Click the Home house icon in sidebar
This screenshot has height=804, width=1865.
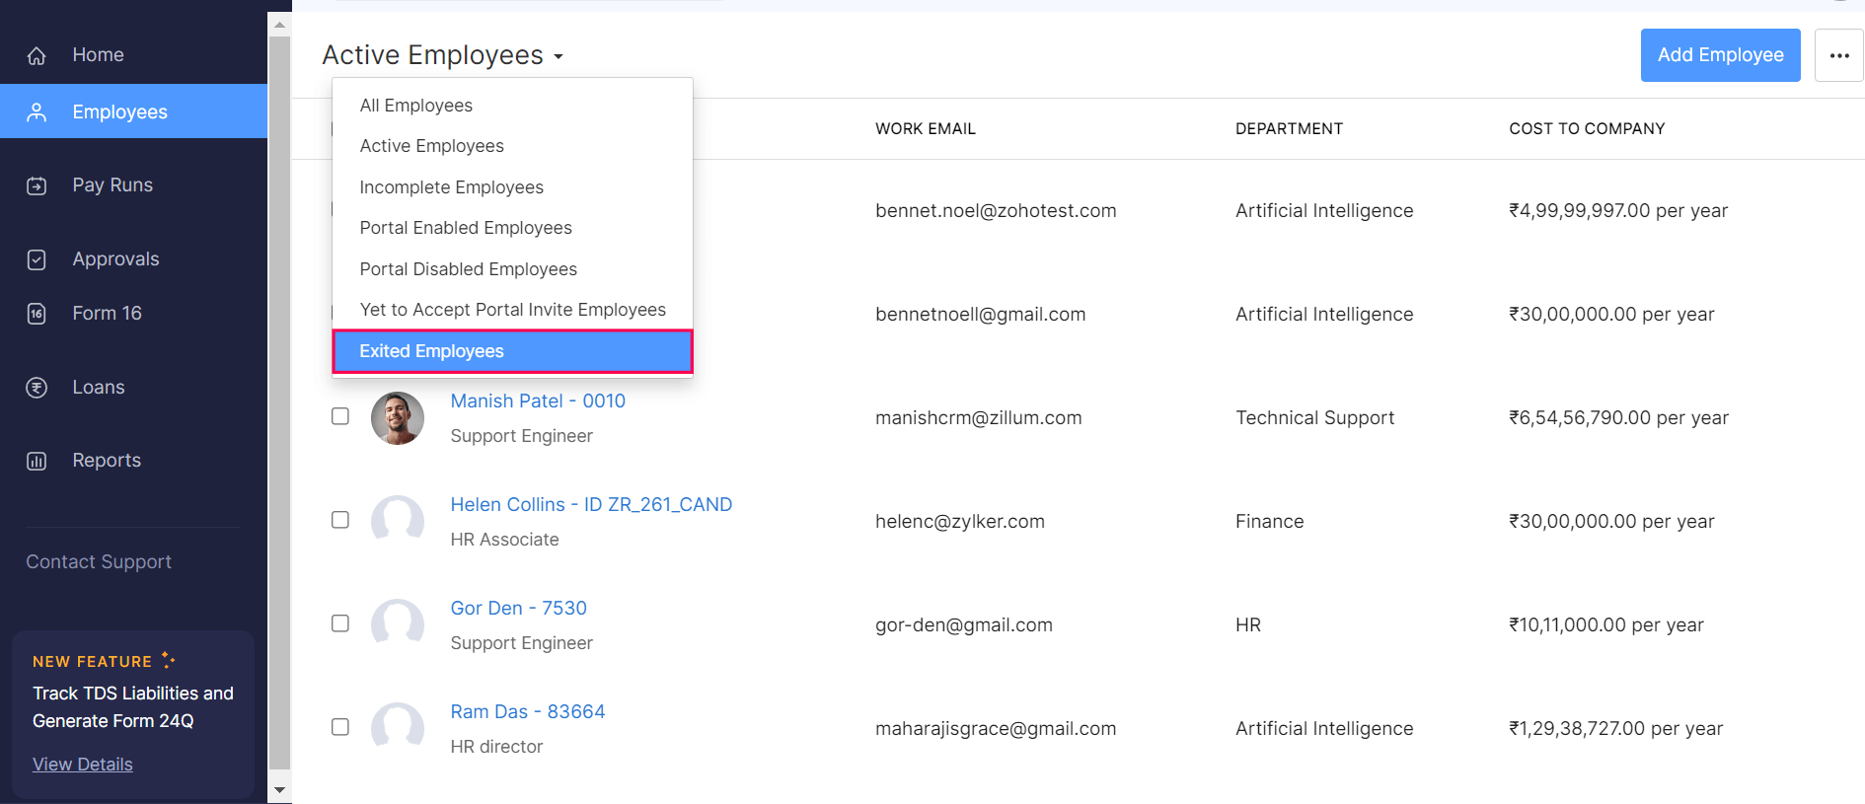pos(37,55)
